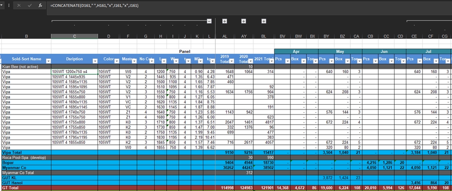
Task: Click the Jun month header cell
Action: coord(384,51)
